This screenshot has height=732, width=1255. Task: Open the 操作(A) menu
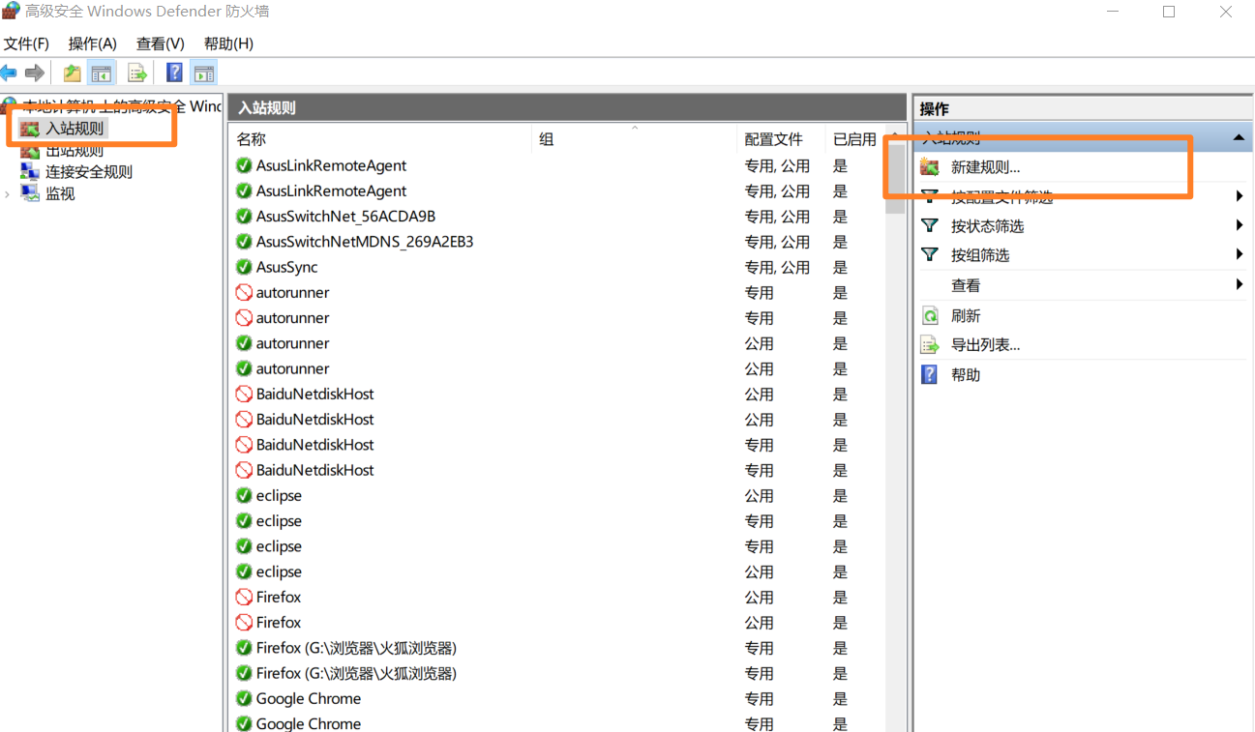click(92, 44)
